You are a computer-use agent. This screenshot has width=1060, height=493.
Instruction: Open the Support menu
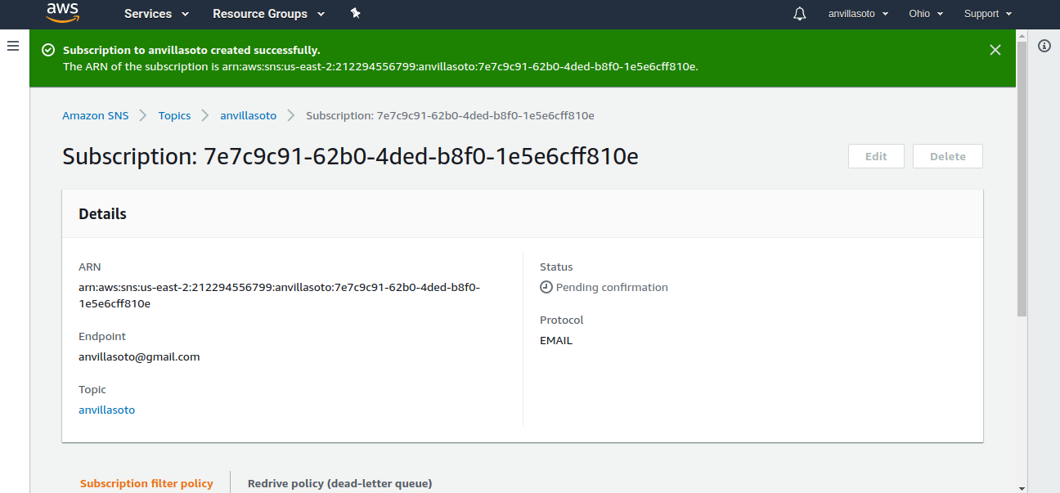tap(988, 14)
